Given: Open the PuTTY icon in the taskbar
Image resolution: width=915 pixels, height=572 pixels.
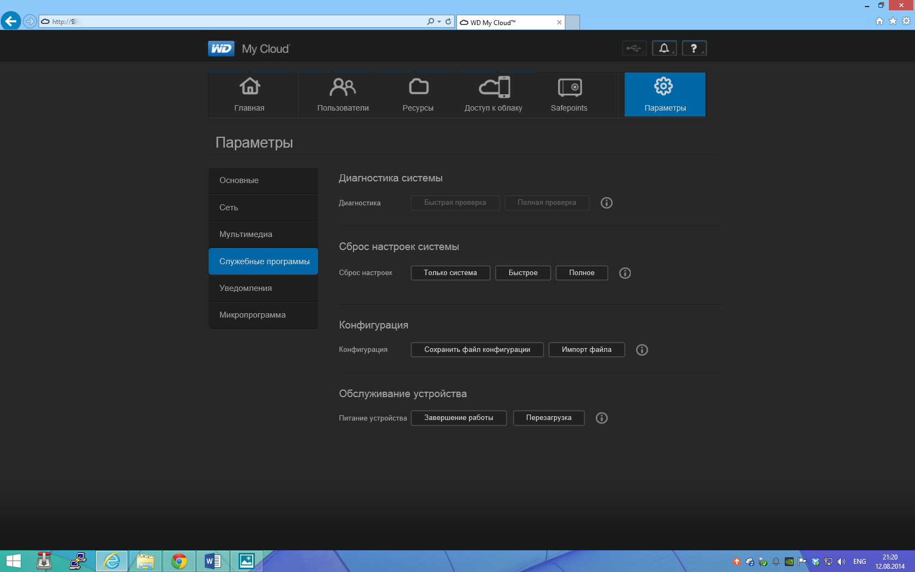Looking at the screenshot, I should pyautogui.click(x=78, y=561).
